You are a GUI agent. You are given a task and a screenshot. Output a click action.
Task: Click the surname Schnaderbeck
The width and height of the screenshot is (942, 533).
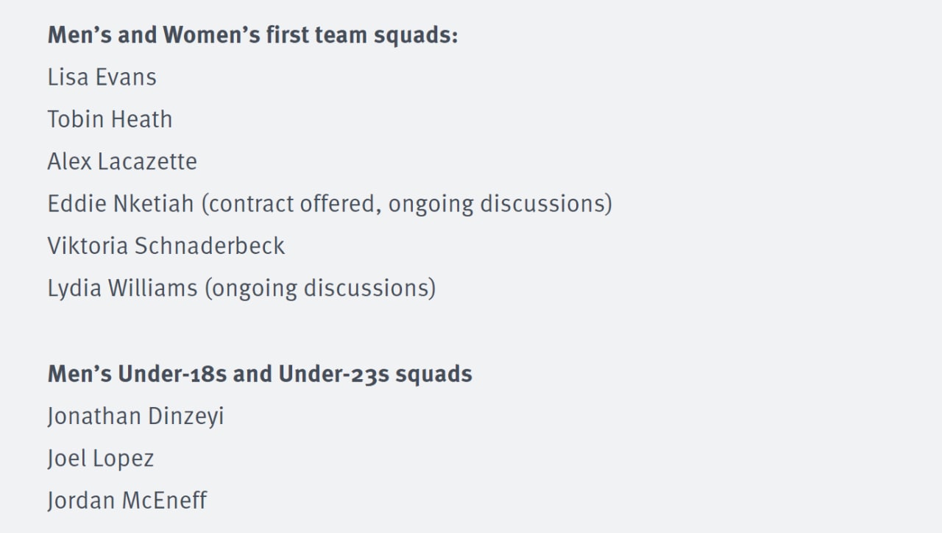pyautogui.click(x=210, y=246)
